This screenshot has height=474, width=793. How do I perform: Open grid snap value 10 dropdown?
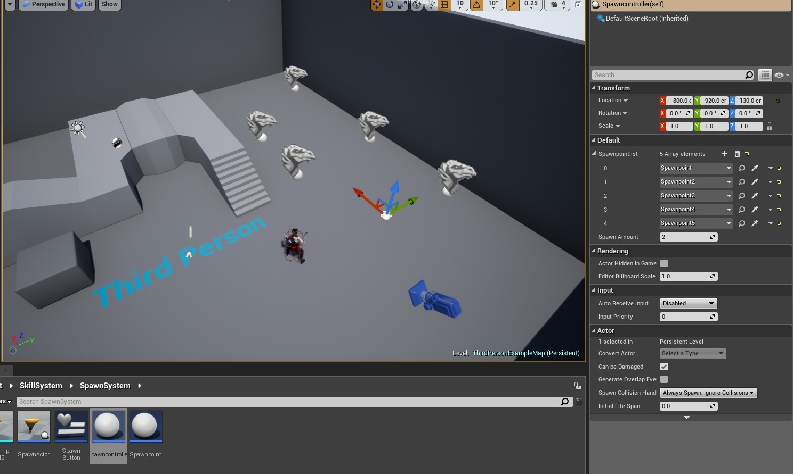[x=459, y=4]
